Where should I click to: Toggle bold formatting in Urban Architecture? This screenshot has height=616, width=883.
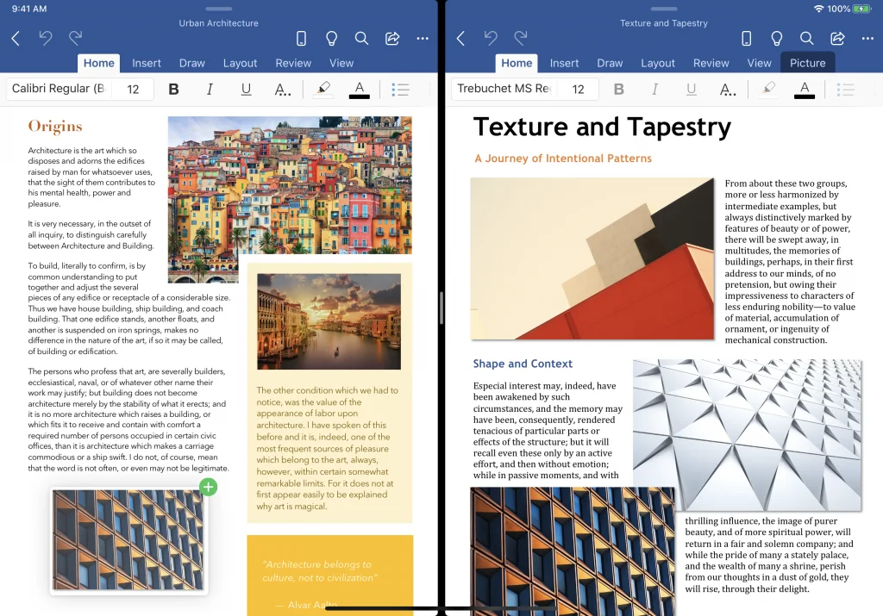[173, 88]
